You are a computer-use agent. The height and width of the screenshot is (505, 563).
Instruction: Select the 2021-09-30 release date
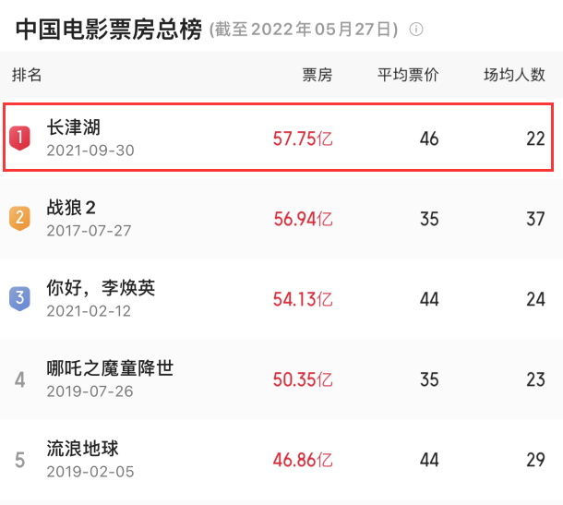click(90, 150)
